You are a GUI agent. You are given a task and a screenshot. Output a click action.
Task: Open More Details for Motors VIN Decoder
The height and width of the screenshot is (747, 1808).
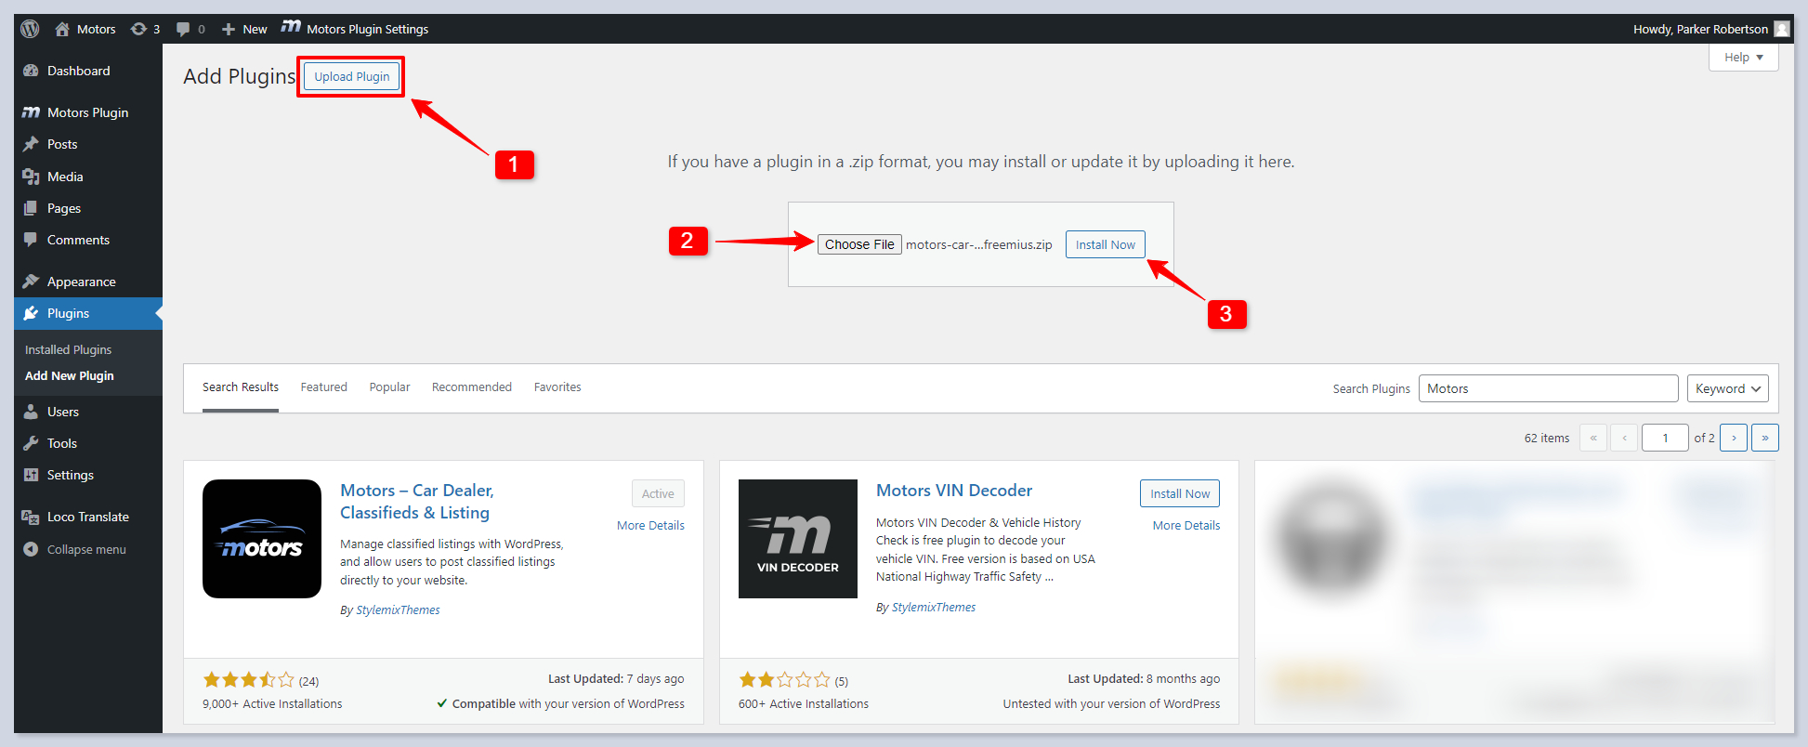[1186, 525]
